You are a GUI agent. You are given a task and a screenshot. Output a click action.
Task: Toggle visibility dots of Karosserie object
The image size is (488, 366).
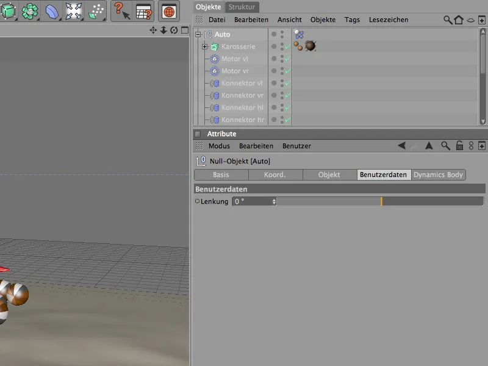[282, 46]
